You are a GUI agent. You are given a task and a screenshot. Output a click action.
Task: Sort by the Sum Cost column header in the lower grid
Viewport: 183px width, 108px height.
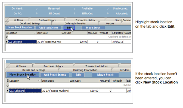point(84,81)
